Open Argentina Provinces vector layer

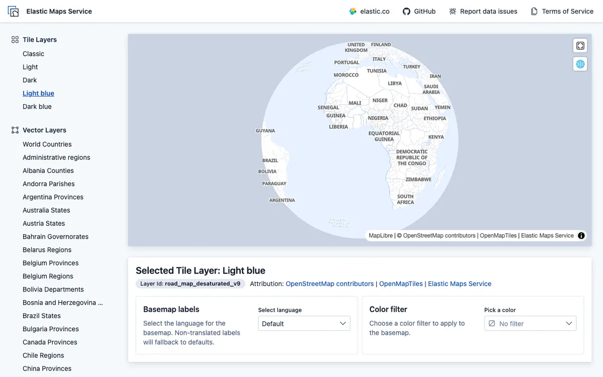(53, 197)
